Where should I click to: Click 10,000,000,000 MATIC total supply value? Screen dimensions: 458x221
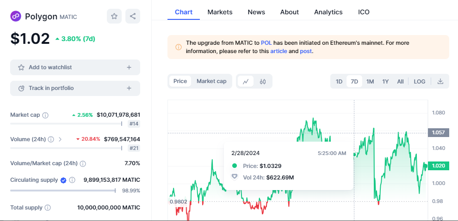[109, 208]
